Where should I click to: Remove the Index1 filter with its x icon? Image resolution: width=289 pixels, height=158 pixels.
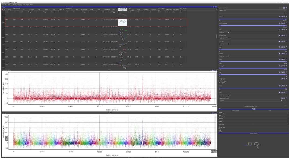click(x=286, y=17)
